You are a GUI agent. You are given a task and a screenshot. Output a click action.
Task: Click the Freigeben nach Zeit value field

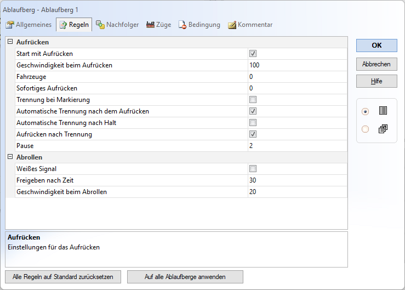point(296,180)
